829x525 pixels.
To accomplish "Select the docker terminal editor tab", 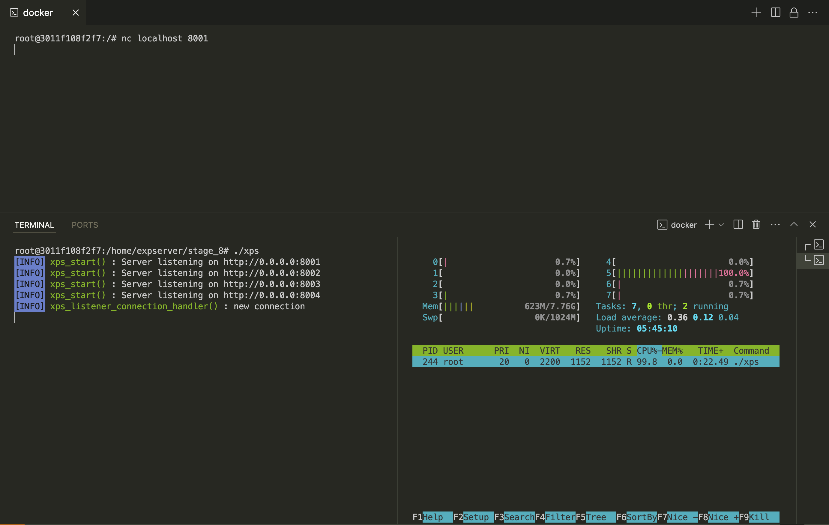I will coord(43,13).
